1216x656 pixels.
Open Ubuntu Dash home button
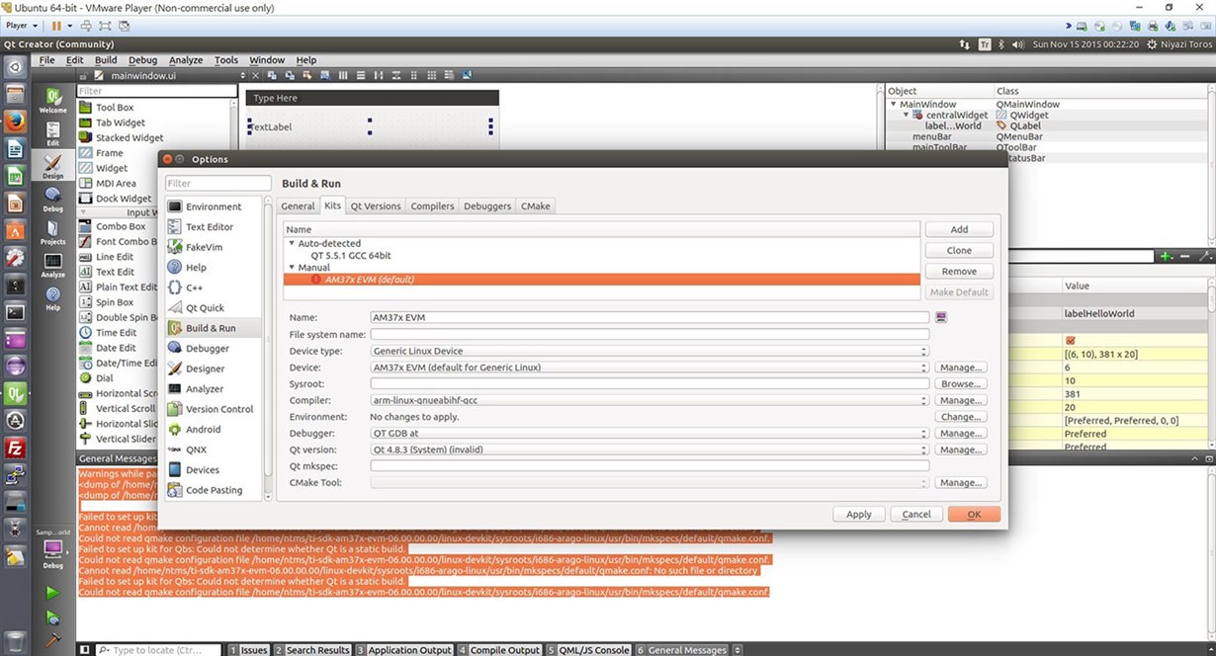(15, 67)
